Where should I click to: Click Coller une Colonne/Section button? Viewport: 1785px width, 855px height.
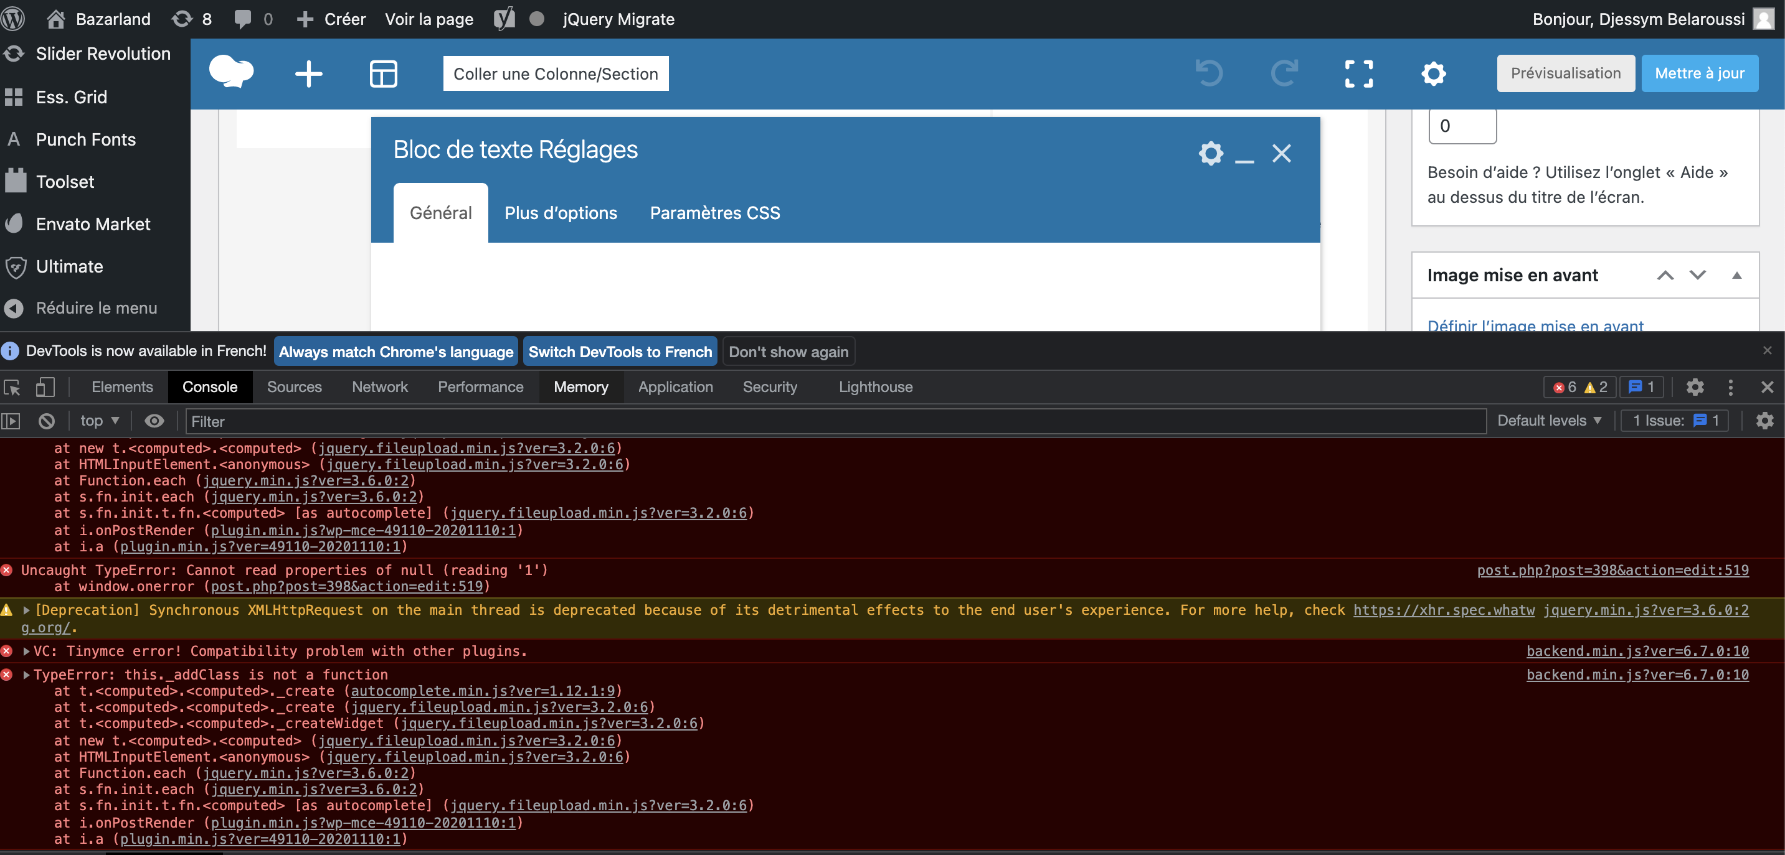click(x=556, y=73)
